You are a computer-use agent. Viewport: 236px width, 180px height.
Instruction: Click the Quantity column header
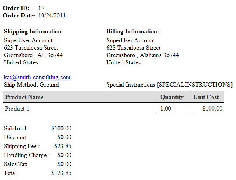175,97
